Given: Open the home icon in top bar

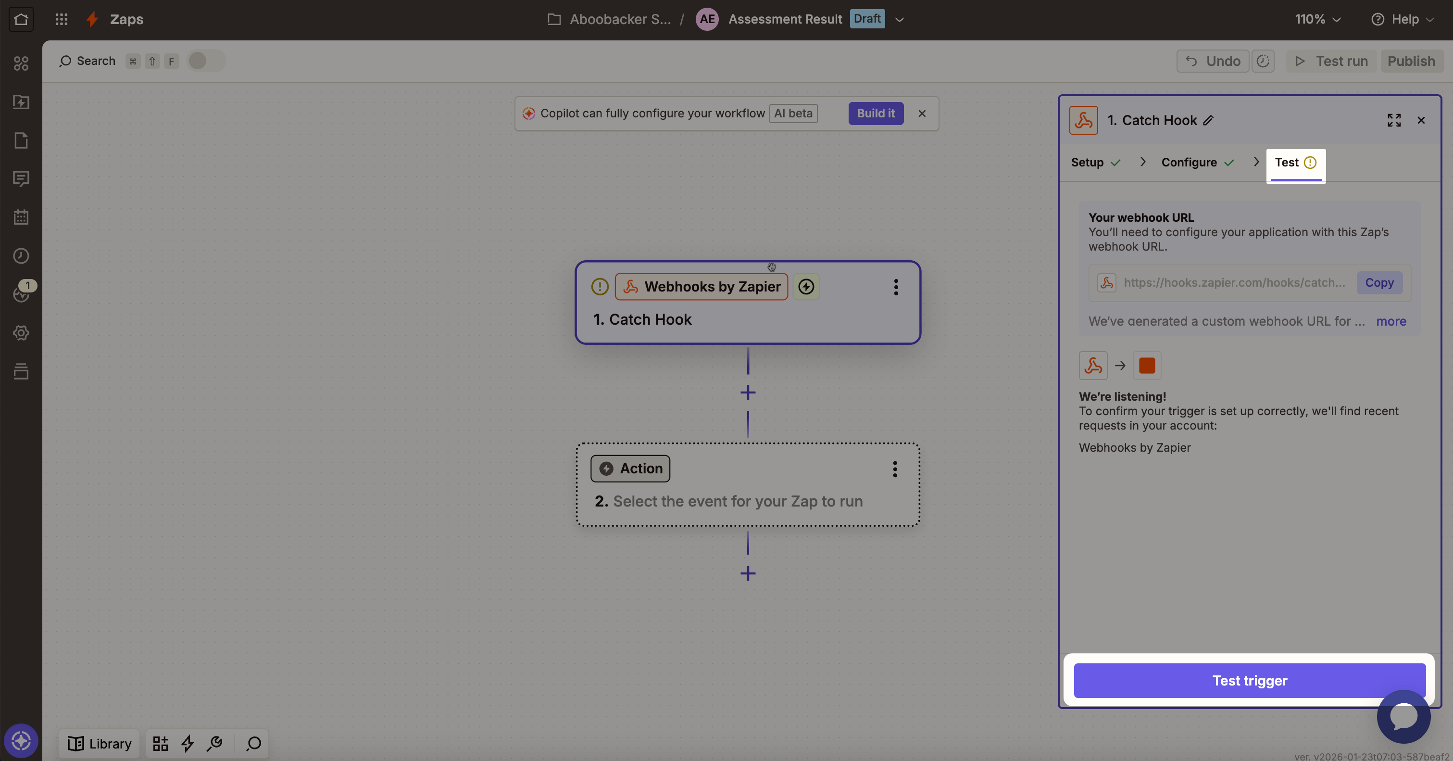Looking at the screenshot, I should coord(21,19).
